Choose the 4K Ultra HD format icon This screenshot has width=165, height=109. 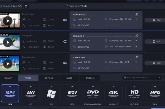coord(114,93)
